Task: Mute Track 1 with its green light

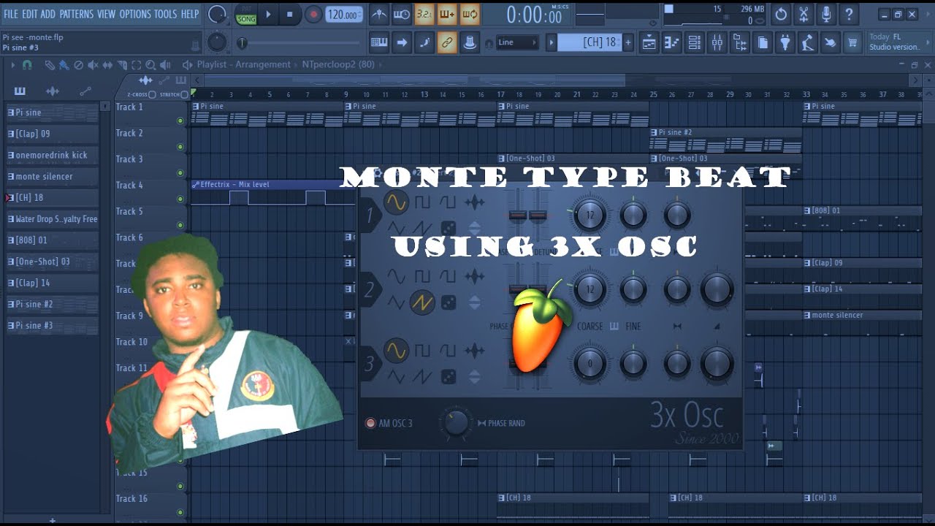Action: (x=180, y=121)
